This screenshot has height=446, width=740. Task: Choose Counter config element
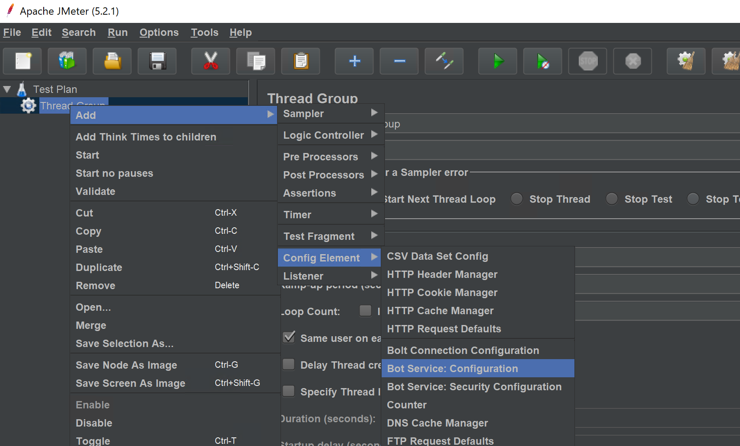[478, 405]
